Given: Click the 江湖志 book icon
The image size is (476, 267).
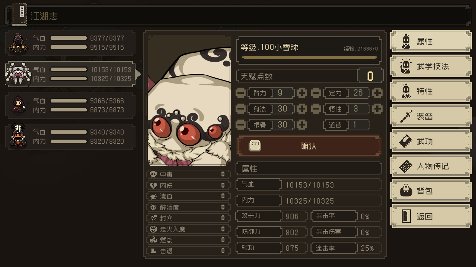Looking at the screenshot, I should pyautogui.click(x=20, y=14).
